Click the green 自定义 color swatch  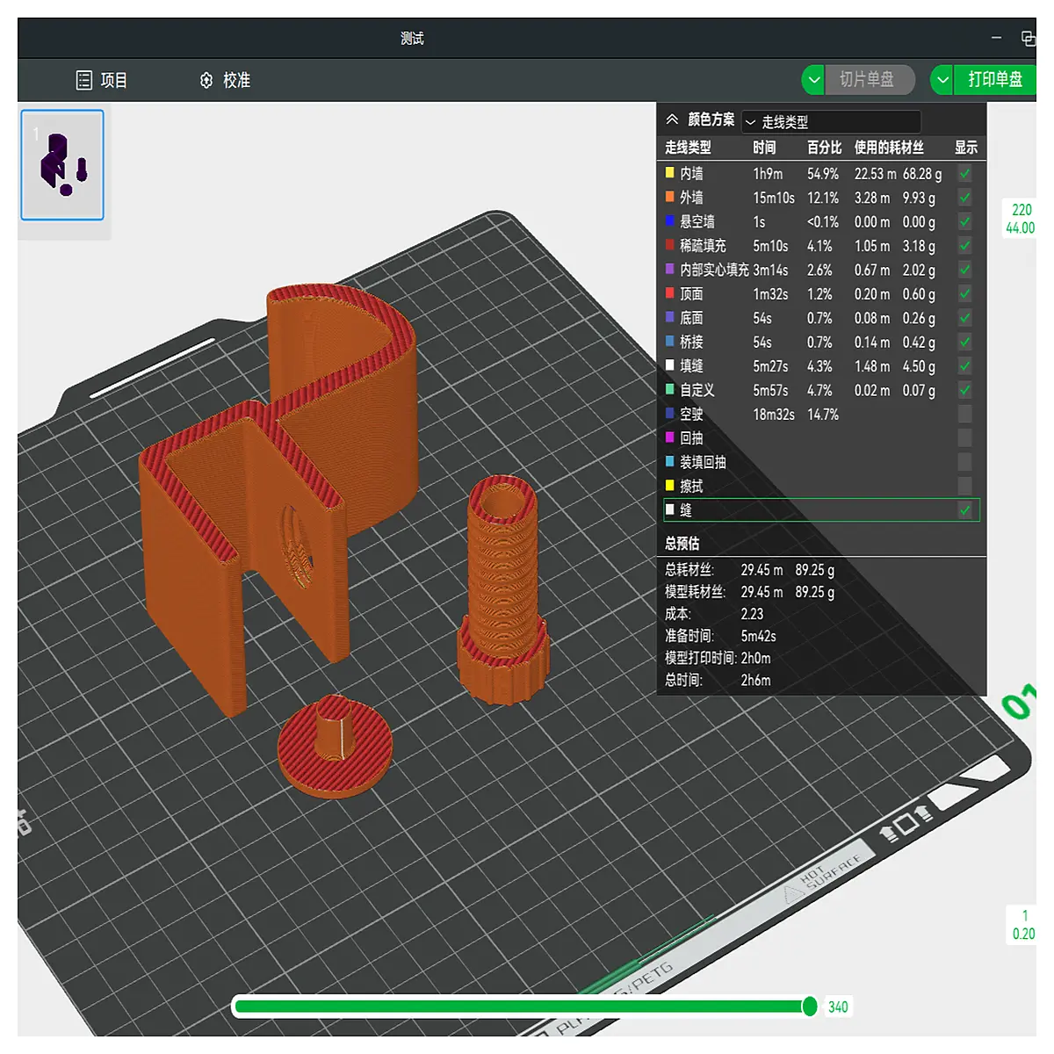click(670, 389)
